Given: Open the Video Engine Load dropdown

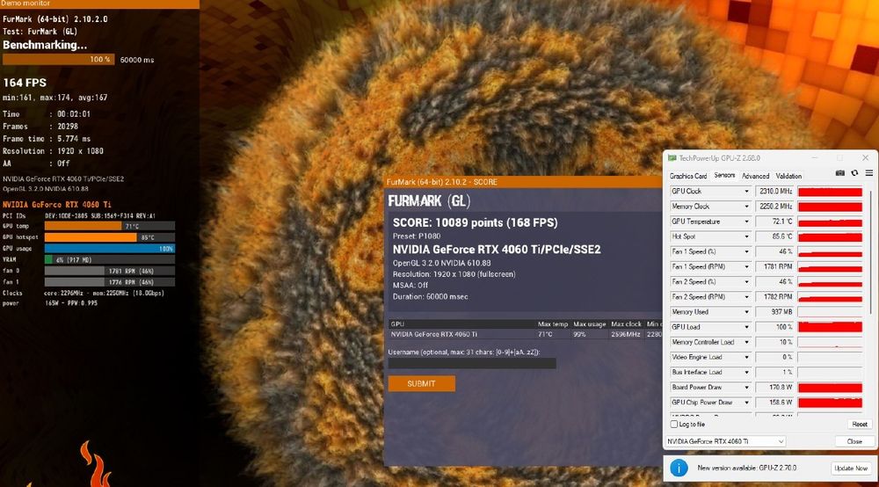Looking at the screenshot, I should 746,358.
